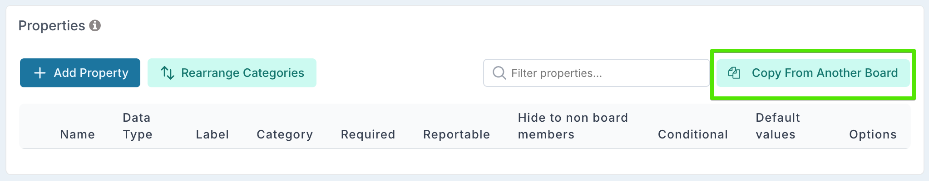Select the Required column header
929x181 pixels.
click(x=368, y=134)
